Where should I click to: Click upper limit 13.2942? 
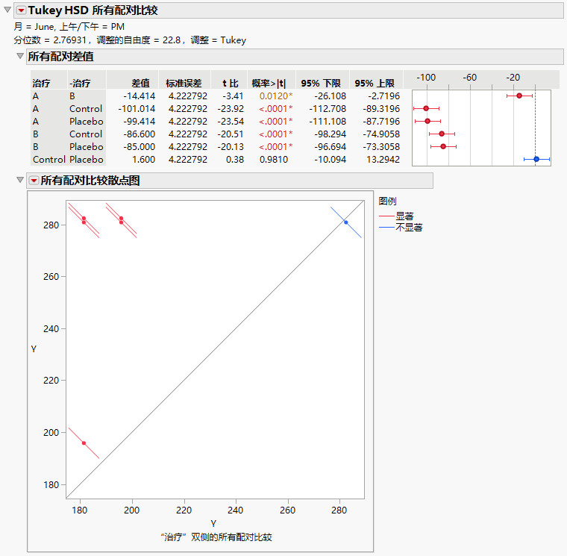click(x=383, y=160)
